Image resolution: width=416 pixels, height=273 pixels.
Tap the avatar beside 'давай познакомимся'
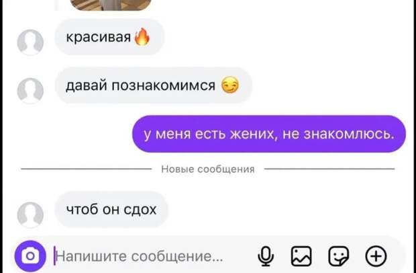click(30, 91)
